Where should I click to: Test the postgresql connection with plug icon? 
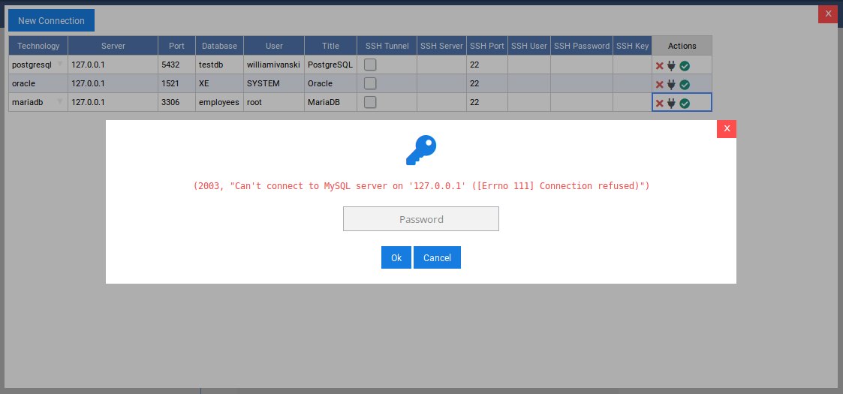(x=671, y=65)
